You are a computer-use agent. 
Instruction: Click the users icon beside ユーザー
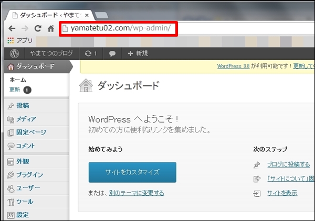[10, 189]
